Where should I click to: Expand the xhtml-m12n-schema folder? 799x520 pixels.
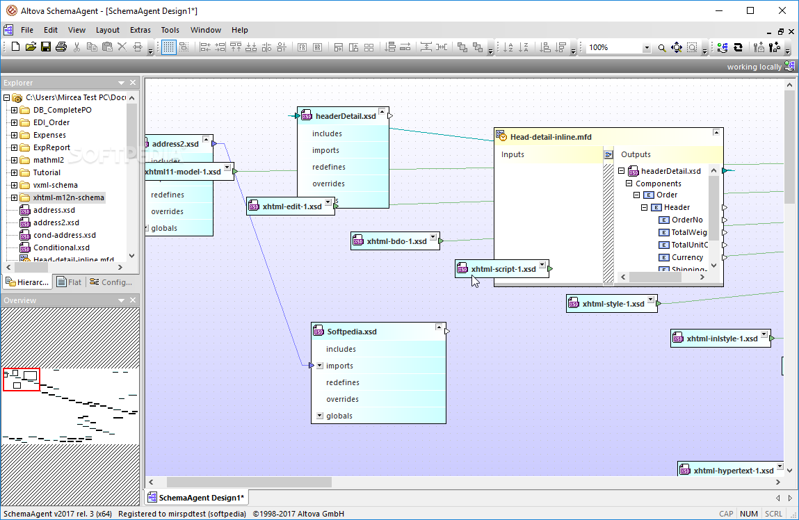15,197
